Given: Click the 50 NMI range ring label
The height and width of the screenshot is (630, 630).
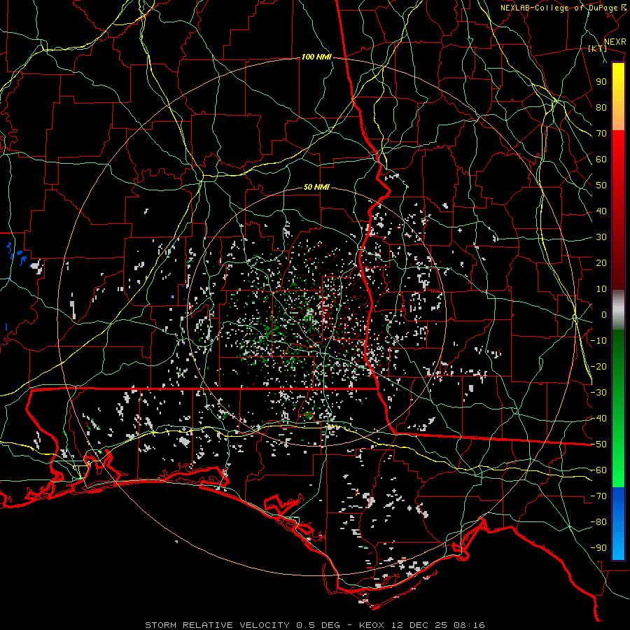Looking at the screenshot, I should pyautogui.click(x=316, y=187).
